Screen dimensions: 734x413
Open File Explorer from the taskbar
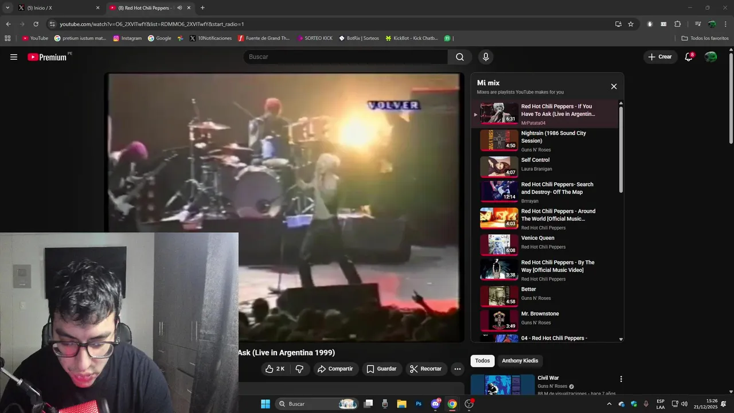click(x=401, y=404)
